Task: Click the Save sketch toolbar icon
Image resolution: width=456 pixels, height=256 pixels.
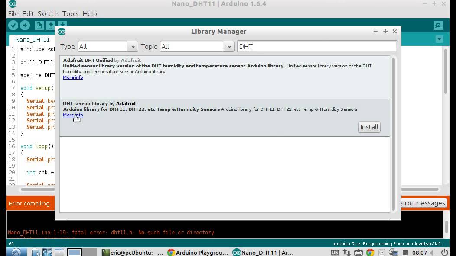Action: [62, 24]
